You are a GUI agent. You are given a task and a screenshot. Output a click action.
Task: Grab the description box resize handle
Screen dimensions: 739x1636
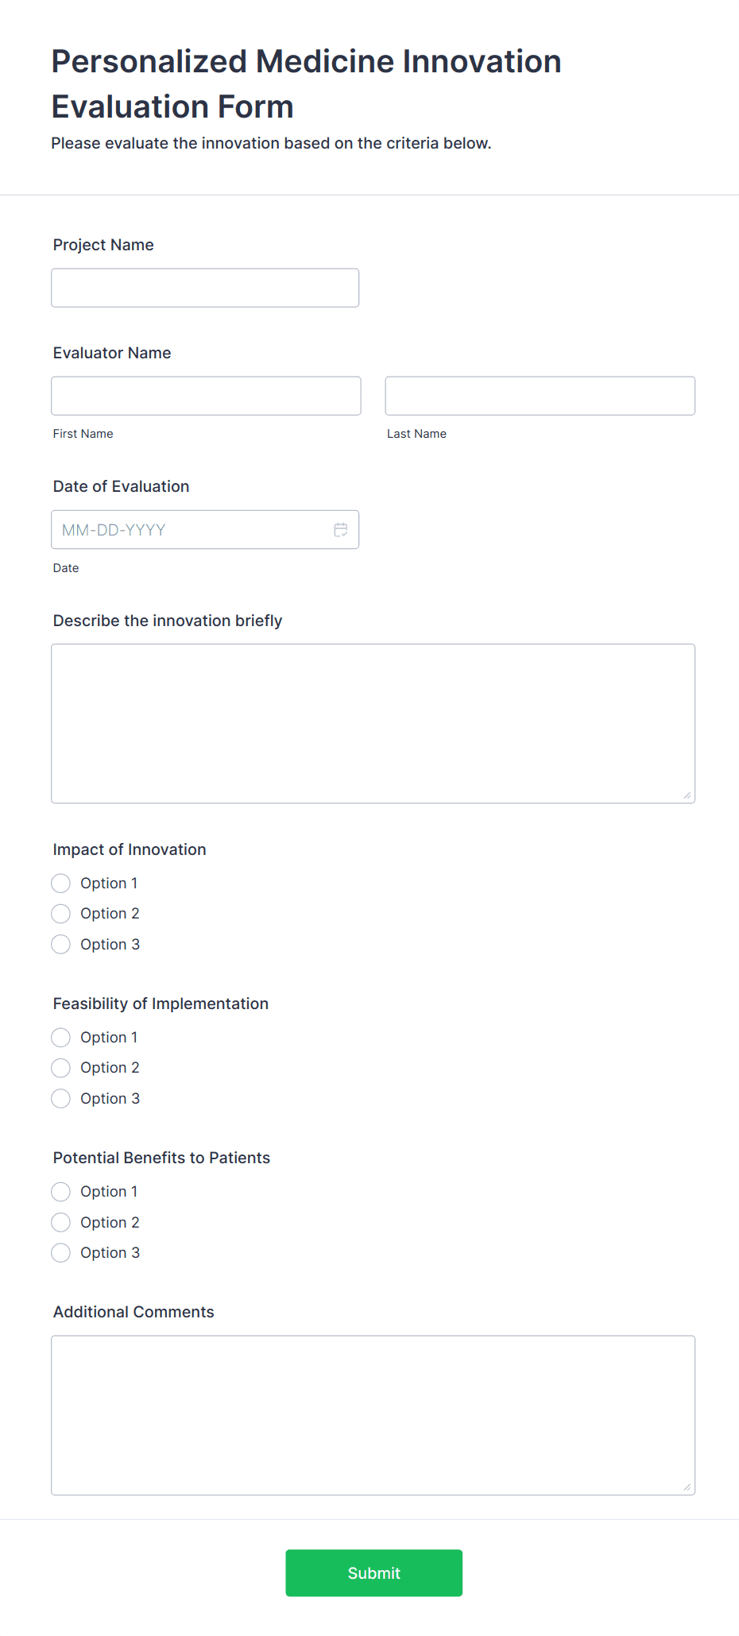687,795
